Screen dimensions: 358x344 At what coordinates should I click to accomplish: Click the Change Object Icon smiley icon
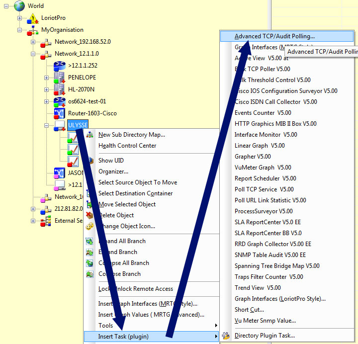click(89, 226)
